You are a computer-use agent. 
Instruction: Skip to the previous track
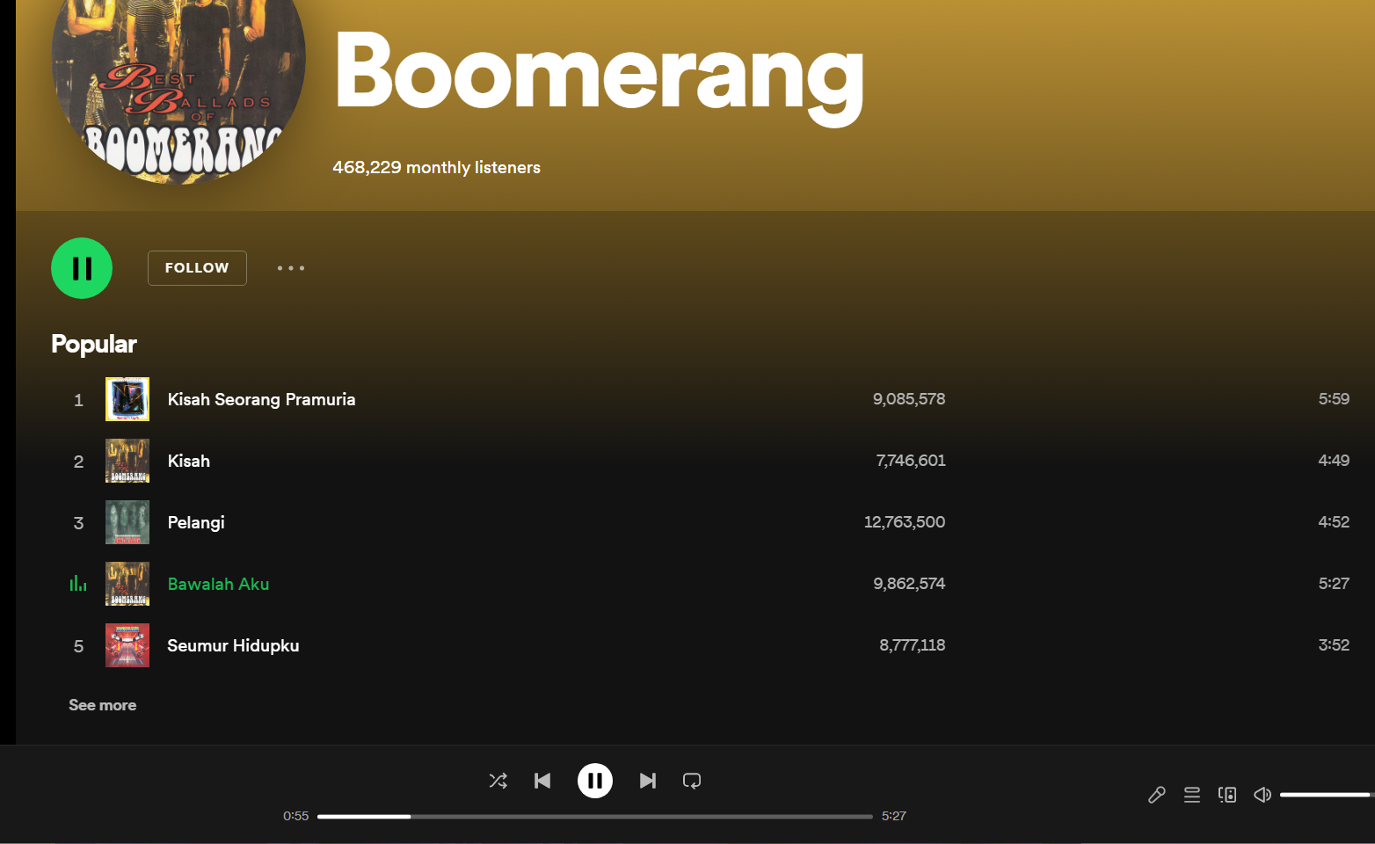(x=542, y=781)
